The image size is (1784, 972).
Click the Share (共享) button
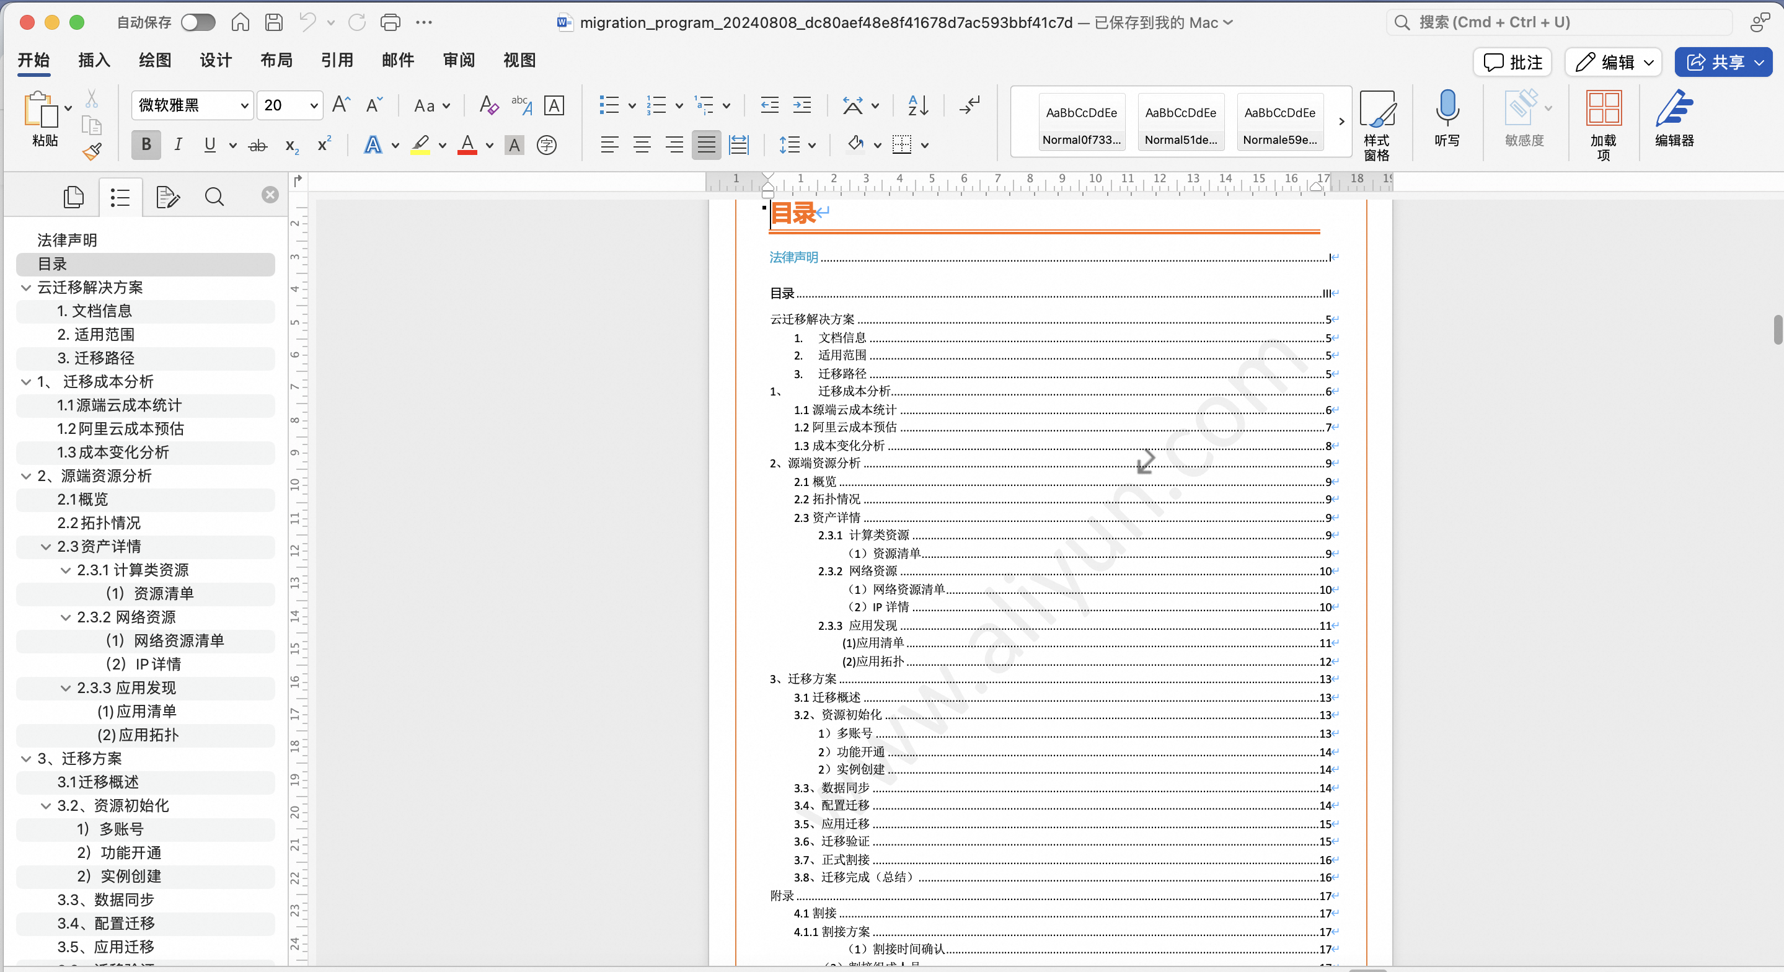(x=1723, y=63)
